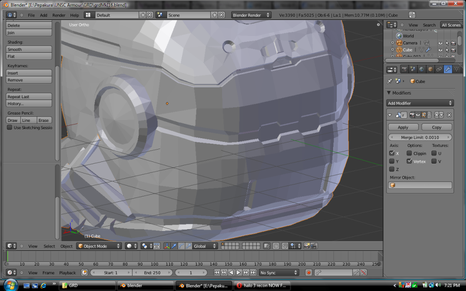Click the Flat shading button
Screen dimensions: 466x291
click(x=29, y=56)
